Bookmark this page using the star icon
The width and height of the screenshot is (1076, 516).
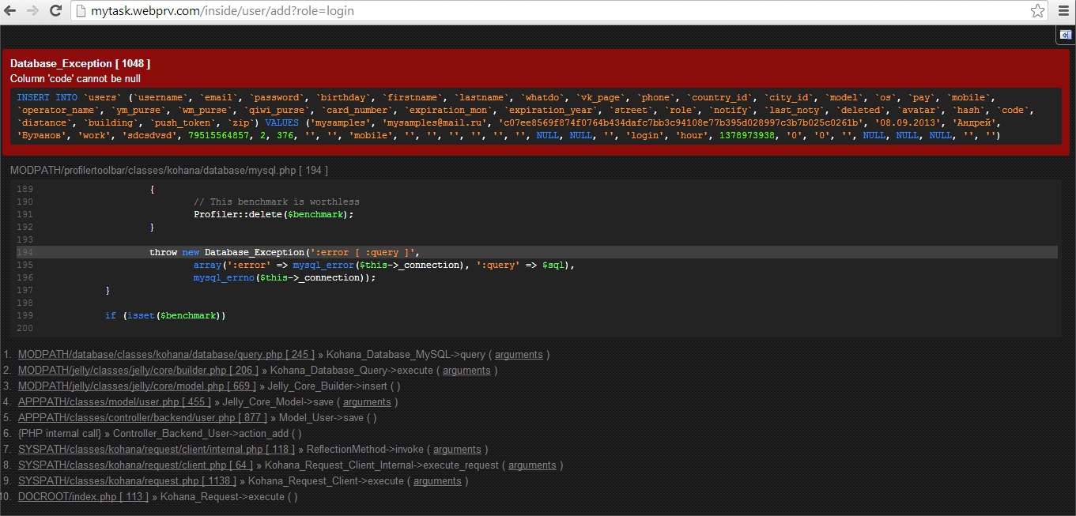pyautogui.click(x=1037, y=11)
